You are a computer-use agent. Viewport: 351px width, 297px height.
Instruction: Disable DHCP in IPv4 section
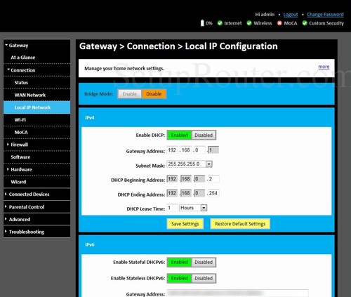[x=204, y=135]
